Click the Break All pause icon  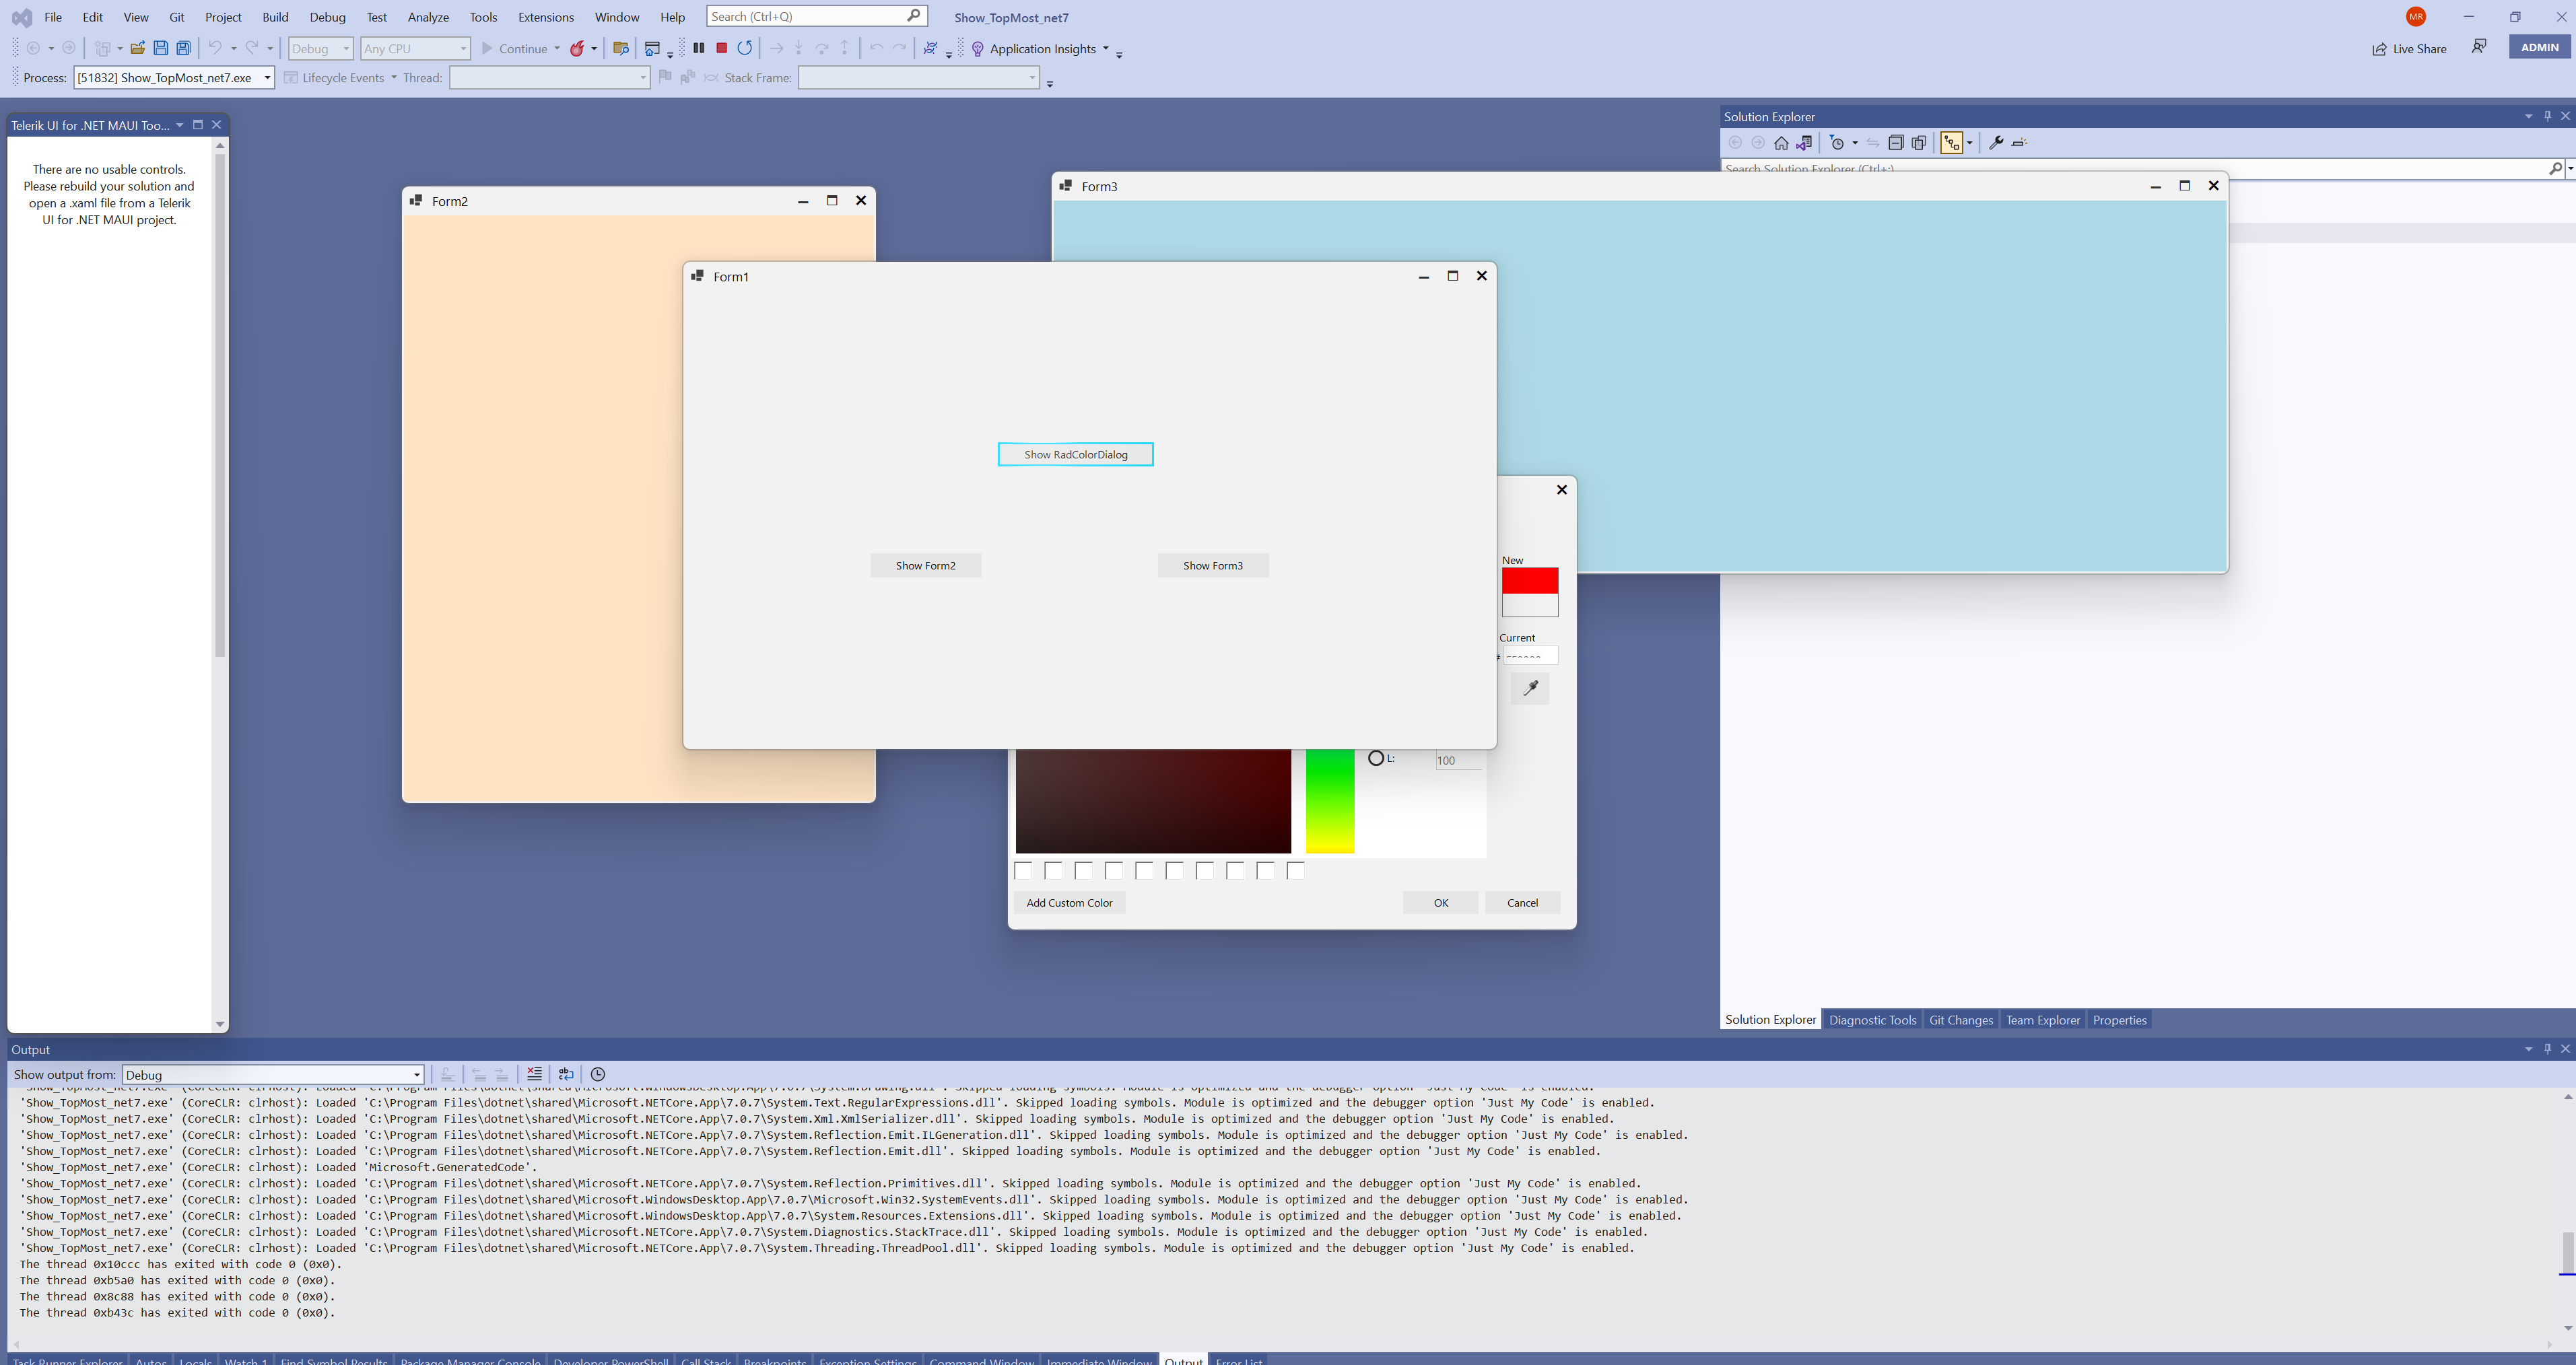pos(699,48)
